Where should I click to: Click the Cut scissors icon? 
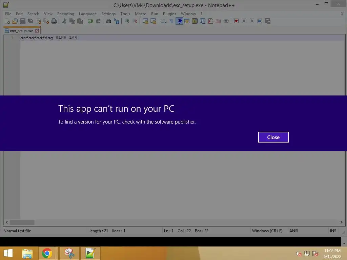[64, 21]
